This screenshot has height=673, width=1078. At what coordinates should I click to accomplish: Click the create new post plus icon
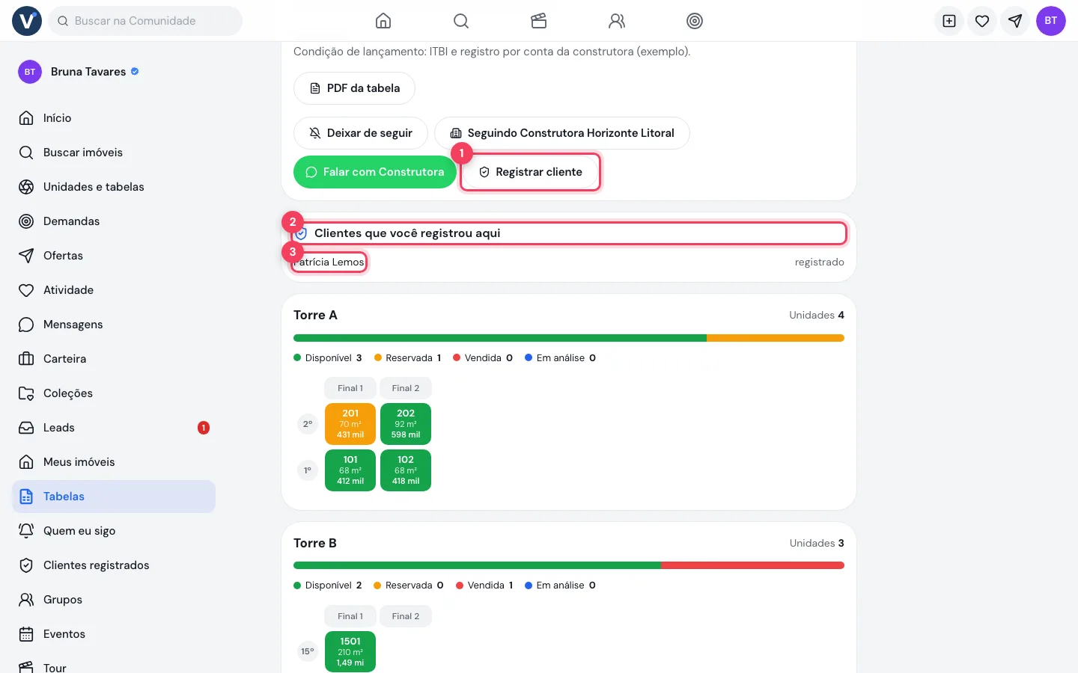(949, 21)
